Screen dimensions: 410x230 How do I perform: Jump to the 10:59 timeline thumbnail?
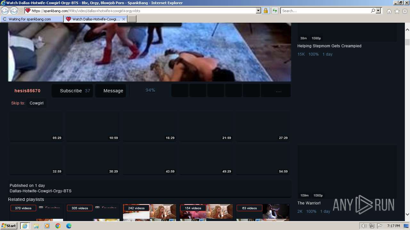click(x=93, y=126)
